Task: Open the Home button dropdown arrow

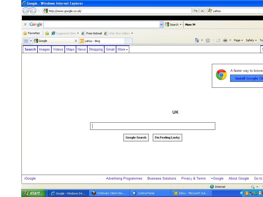Action: [202, 40]
